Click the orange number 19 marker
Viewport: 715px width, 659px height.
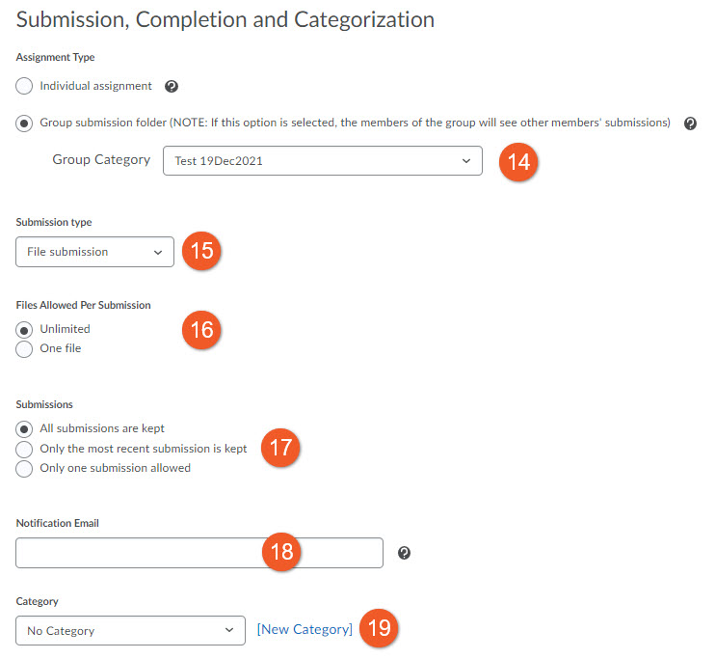coord(379,628)
